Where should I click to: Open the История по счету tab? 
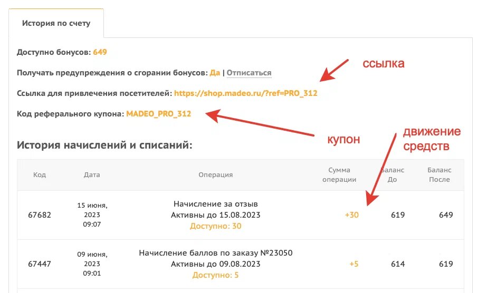pyautogui.click(x=56, y=23)
